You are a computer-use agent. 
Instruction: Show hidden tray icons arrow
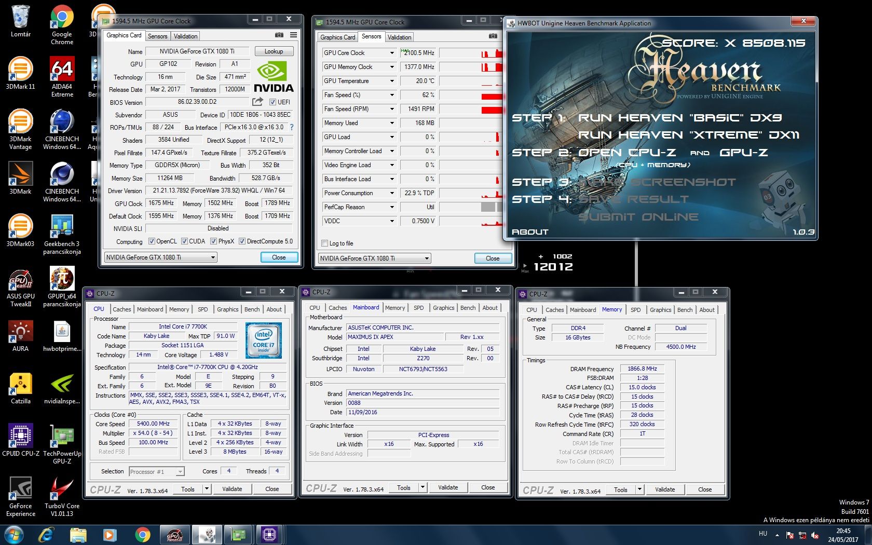(x=777, y=535)
